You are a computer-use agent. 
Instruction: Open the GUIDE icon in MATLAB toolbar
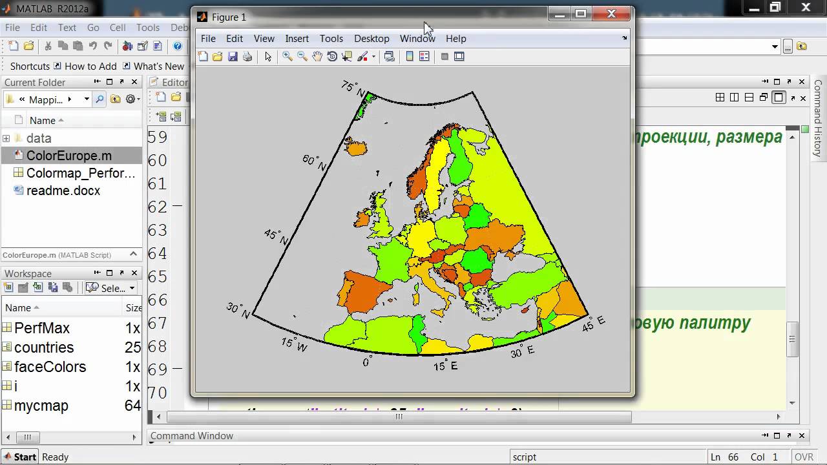pyautogui.click(x=142, y=46)
